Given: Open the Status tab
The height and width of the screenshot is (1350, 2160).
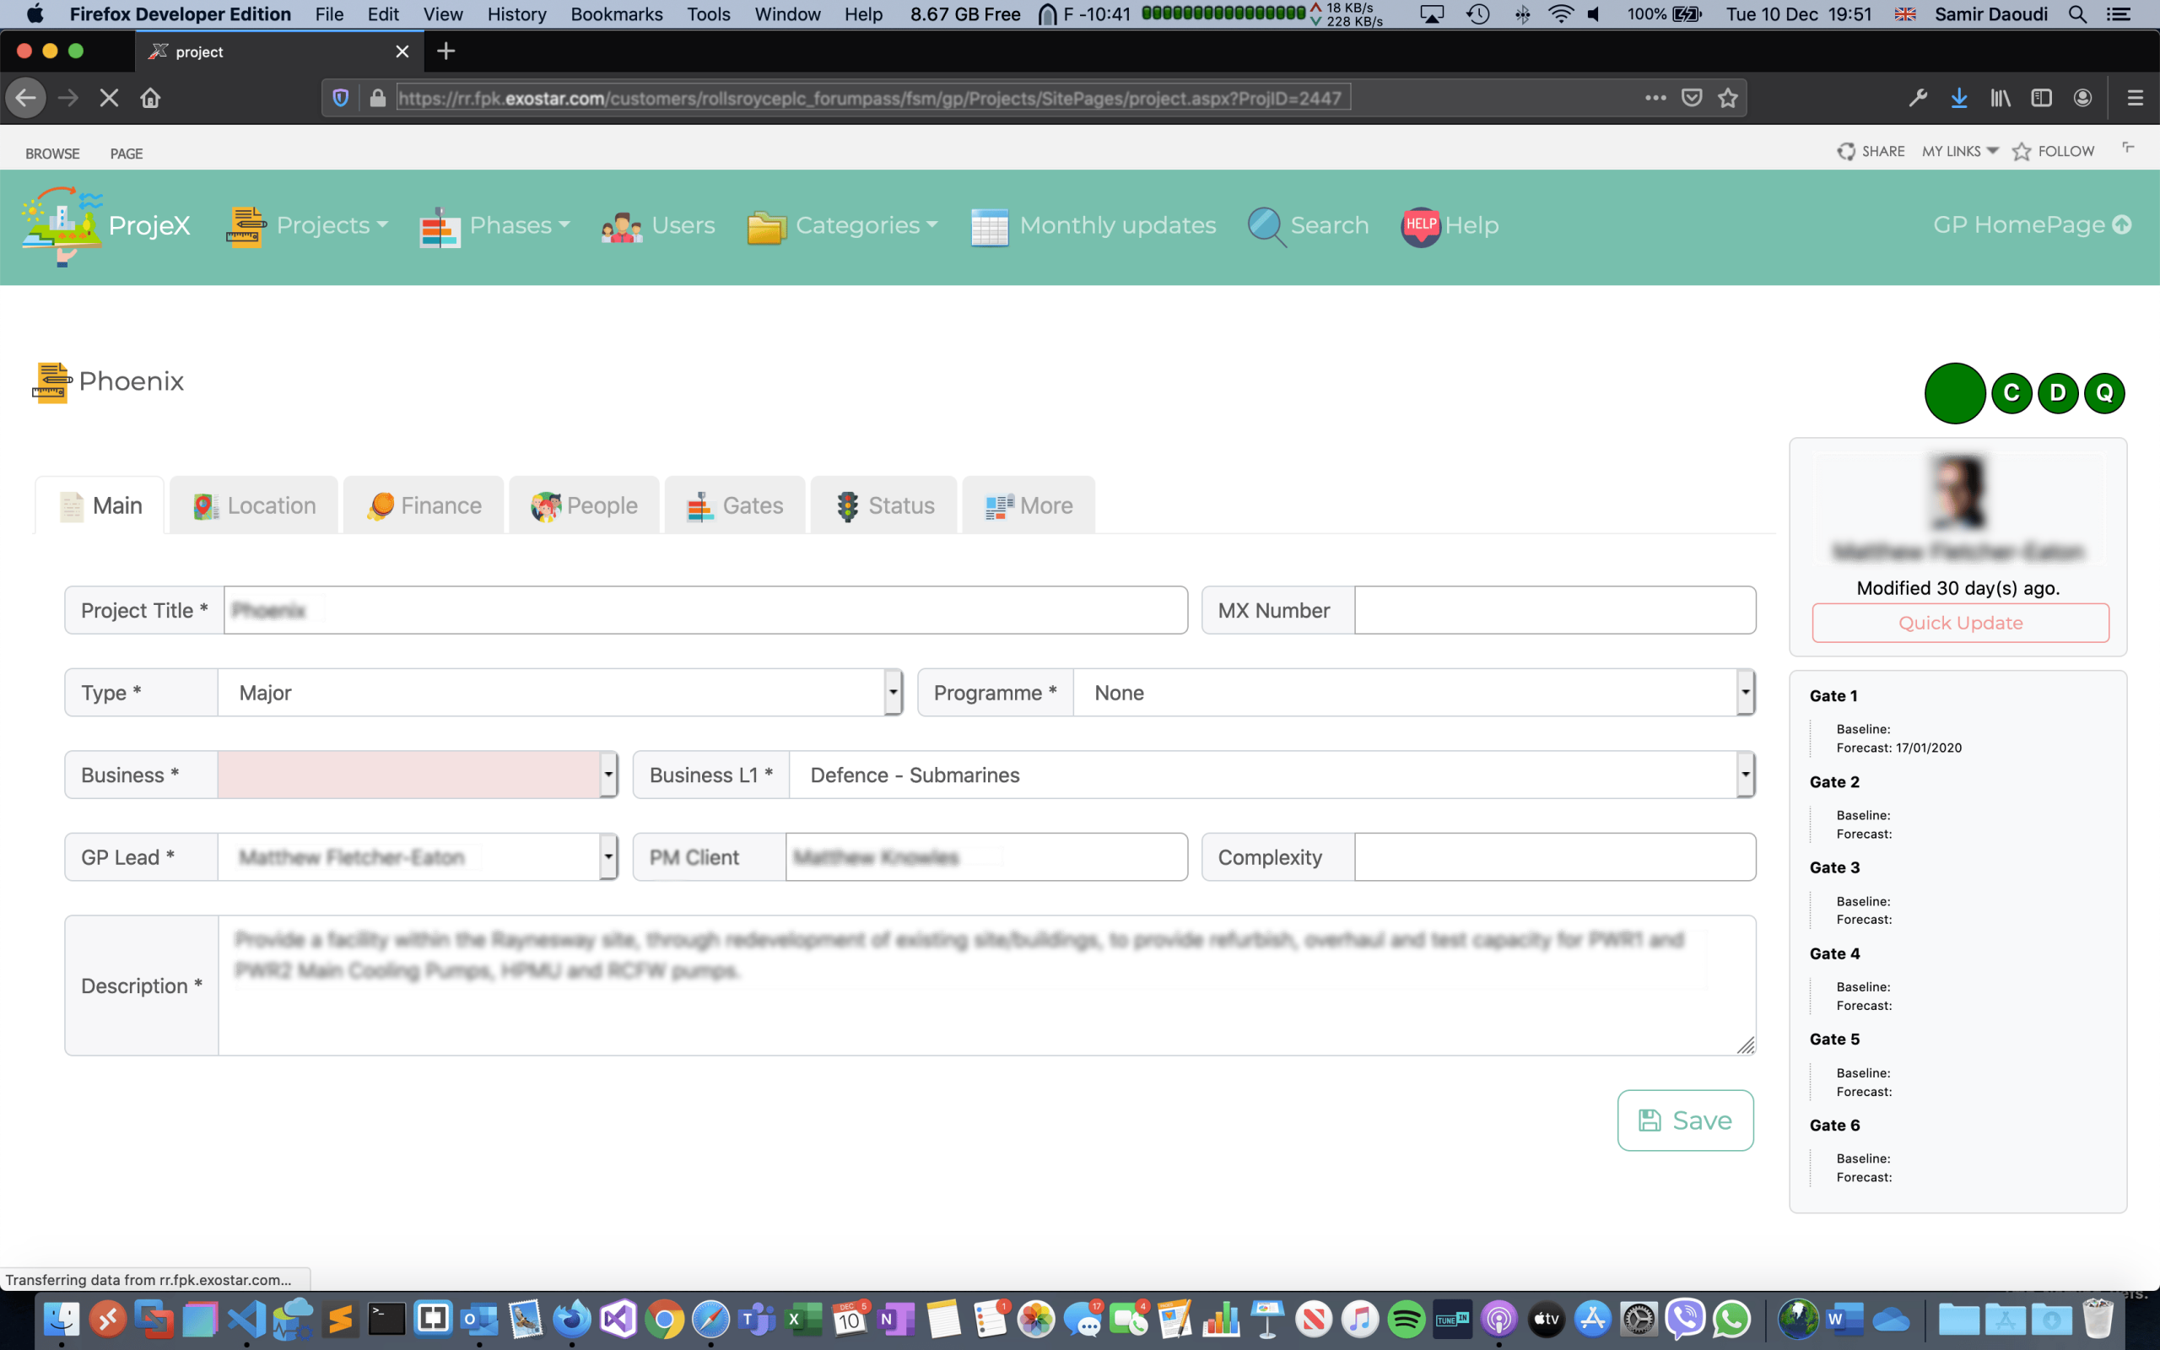Looking at the screenshot, I should [x=884, y=505].
